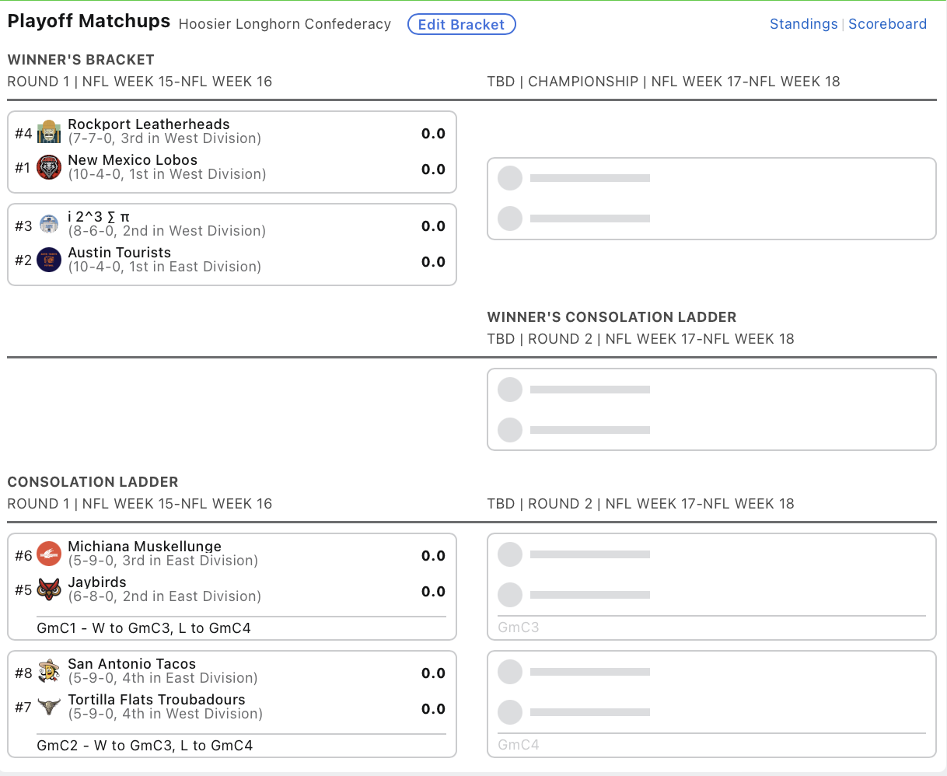The height and width of the screenshot is (776, 947).
Task: Open San Antonio Tacos team name
Action: pos(131,664)
